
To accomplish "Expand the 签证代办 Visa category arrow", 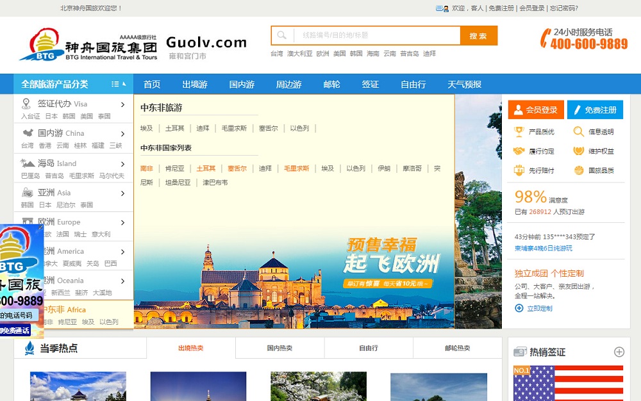I will [122, 104].
